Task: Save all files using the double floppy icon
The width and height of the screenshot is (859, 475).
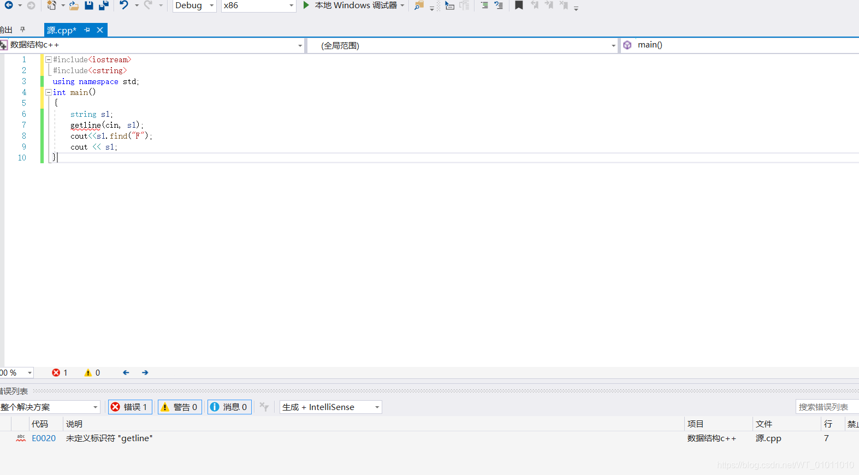Action: point(103,5)
